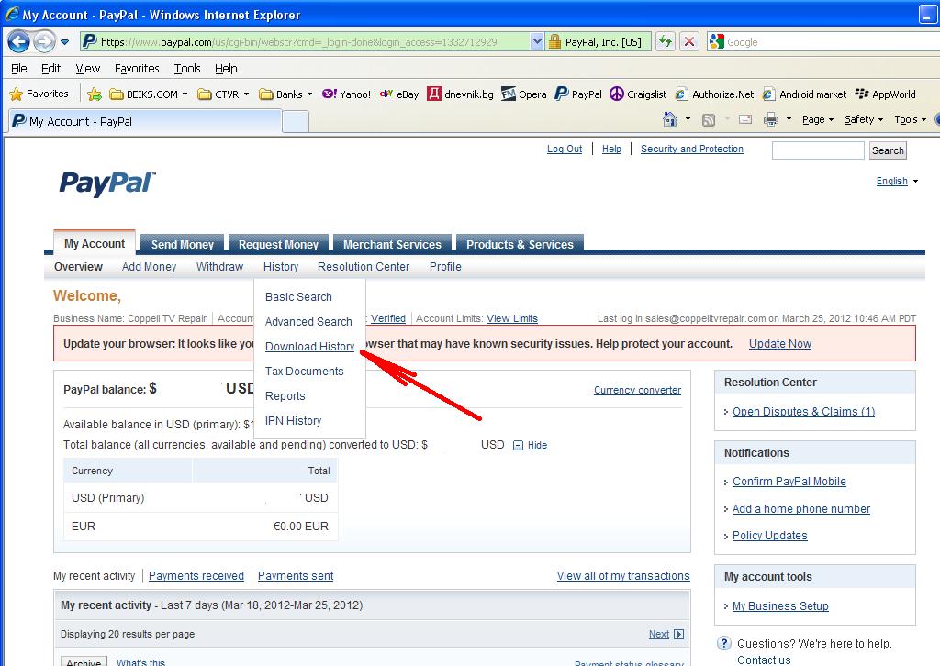The width and height of the screenshot is (940, 666).
Task: Click the security lock icon for PayPal, Inc.
Action: click(x=555, y=42)
